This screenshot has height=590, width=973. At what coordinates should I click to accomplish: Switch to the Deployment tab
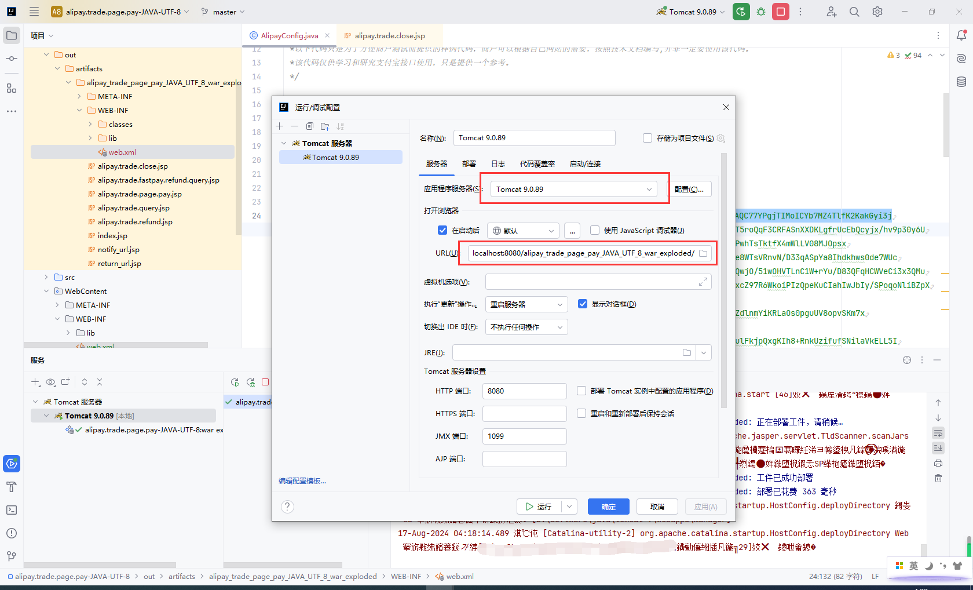(469, 164)
